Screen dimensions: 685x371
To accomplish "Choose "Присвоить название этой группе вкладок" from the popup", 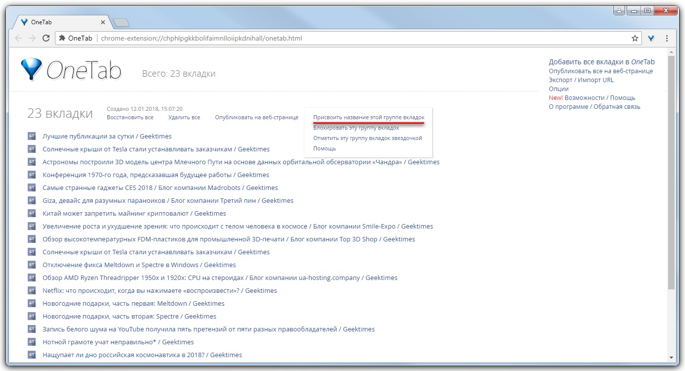I will [369, 117].
